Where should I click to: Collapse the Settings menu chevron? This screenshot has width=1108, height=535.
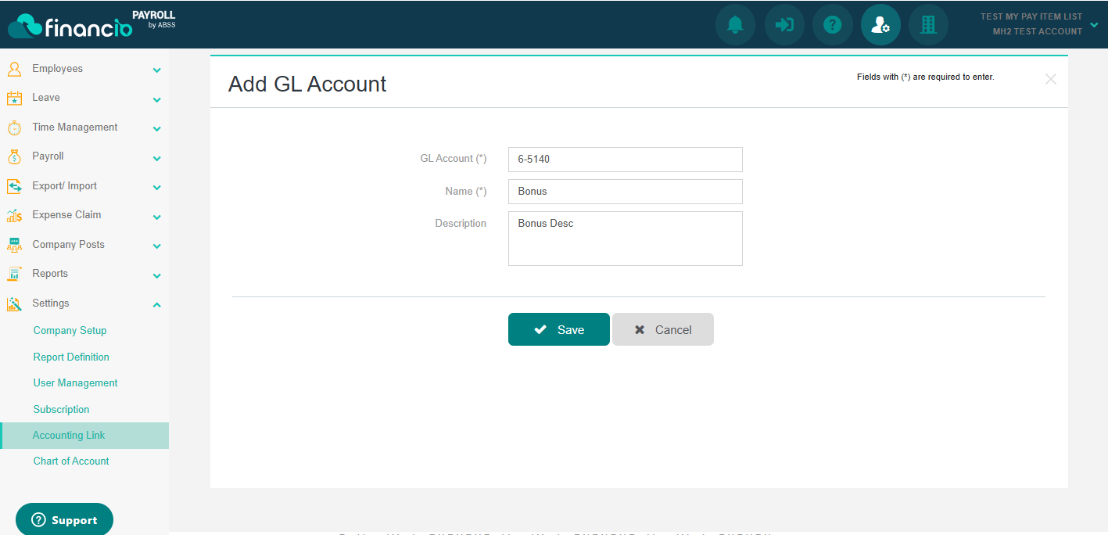(156, 304)
